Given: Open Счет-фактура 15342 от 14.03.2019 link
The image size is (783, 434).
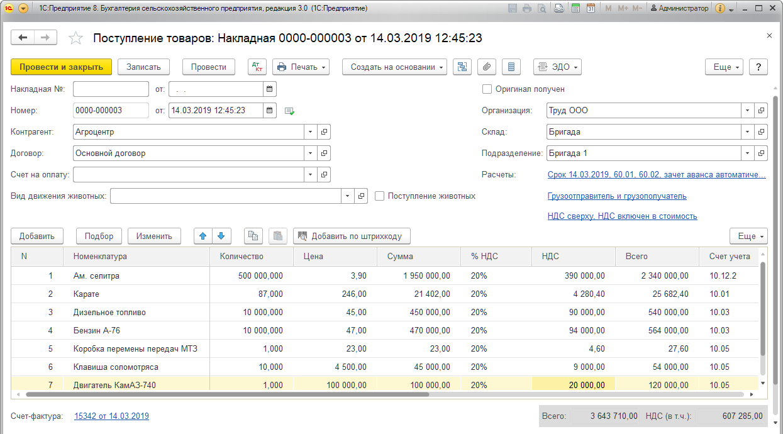Looking at the screenshot, I should point(111,416).
